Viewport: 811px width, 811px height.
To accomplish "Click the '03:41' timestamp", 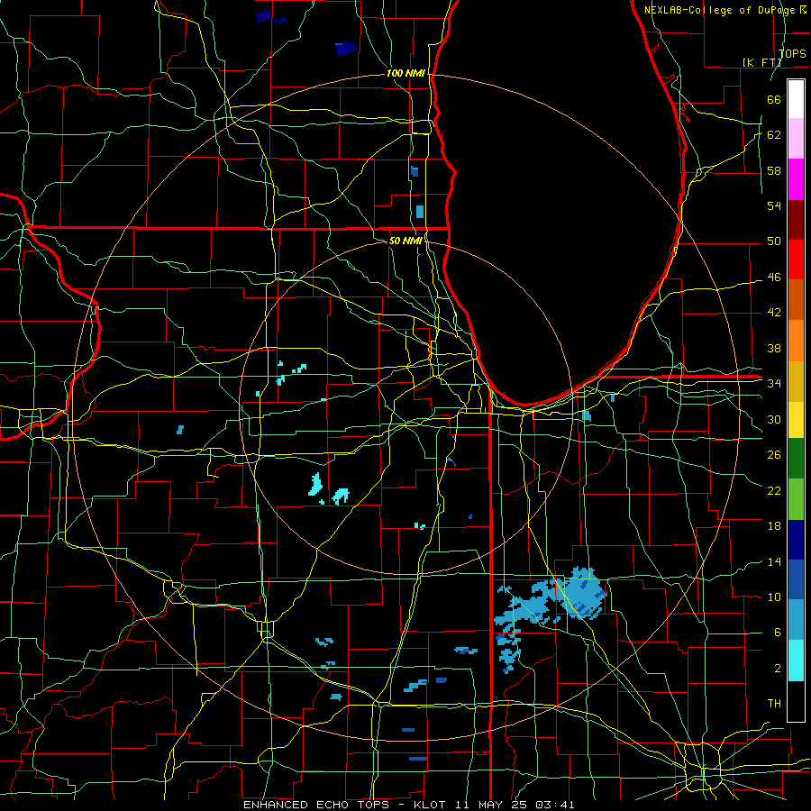I will (555, 805).
